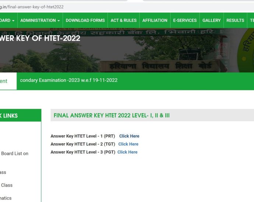Screen dimensions: 254x202
Task: Open Click Here link for Level 2 TGT
Action: 128,144
